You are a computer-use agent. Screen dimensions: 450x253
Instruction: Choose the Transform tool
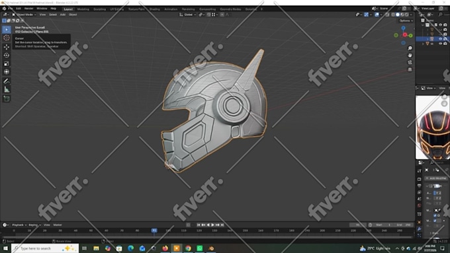[x=7, y=71]
